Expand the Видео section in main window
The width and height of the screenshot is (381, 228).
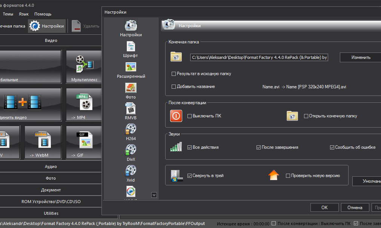(x=51, y=40)
